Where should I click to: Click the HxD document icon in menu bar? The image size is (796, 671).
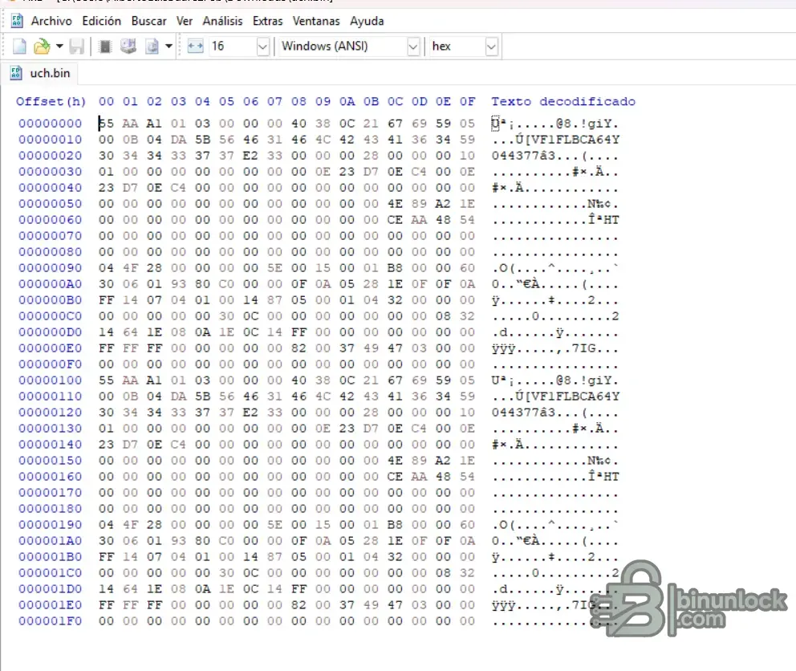point(17,21)
